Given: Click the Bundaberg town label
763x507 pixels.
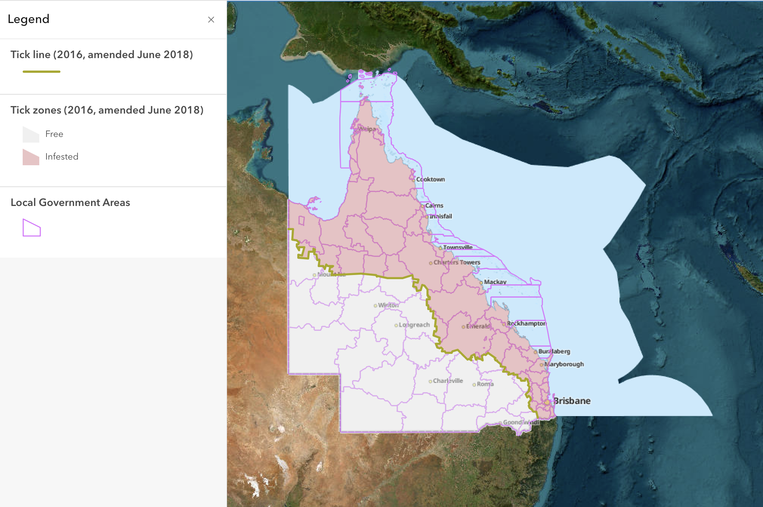Looking at the screenshot, I should click(554, 352).
